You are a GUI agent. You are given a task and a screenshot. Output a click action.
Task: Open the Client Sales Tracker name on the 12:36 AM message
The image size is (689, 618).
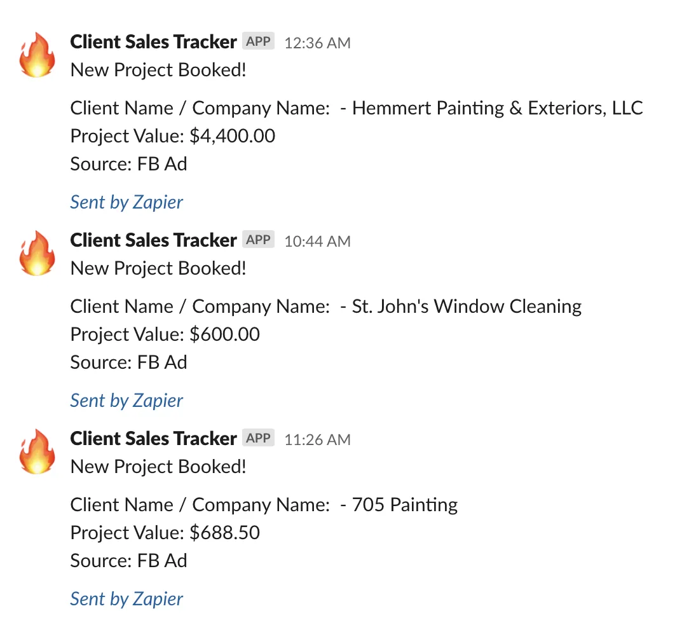[x=153, y=42]
